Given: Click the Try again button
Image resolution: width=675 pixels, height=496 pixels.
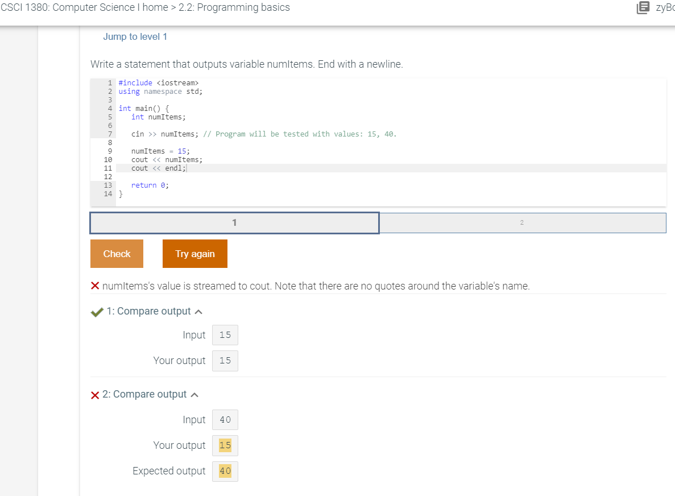Looking at the screenshot, I should 195,254.
